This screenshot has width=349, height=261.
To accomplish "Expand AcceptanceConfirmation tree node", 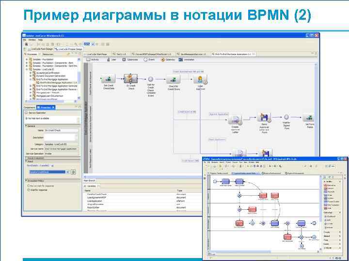I will point(31,73).
